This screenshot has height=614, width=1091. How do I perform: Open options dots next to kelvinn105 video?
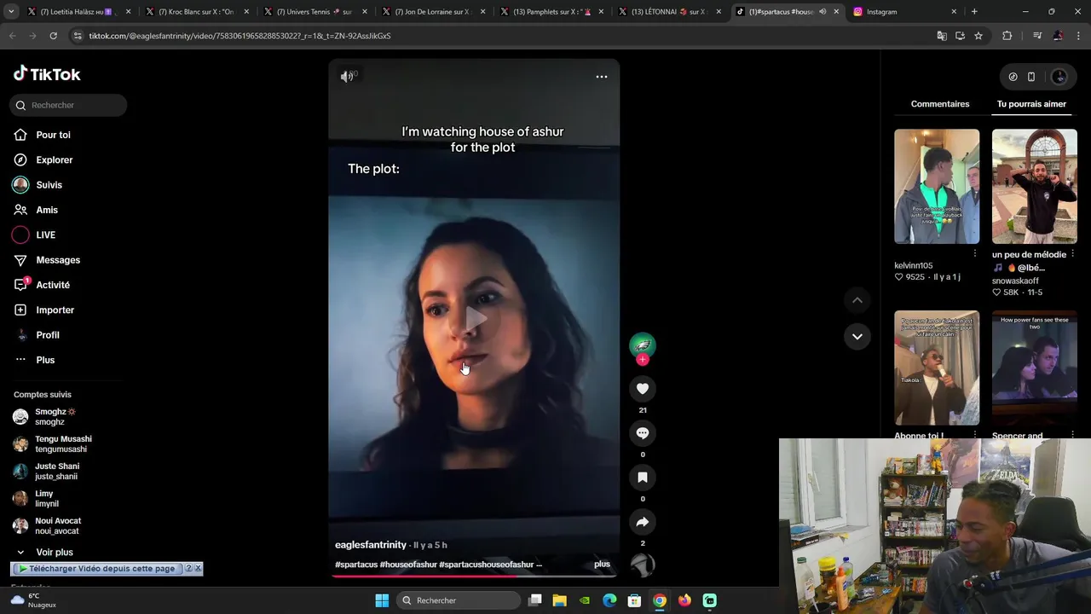pos(975,254)
